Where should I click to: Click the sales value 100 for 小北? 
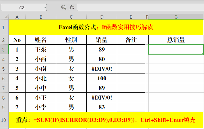[102, 78]
